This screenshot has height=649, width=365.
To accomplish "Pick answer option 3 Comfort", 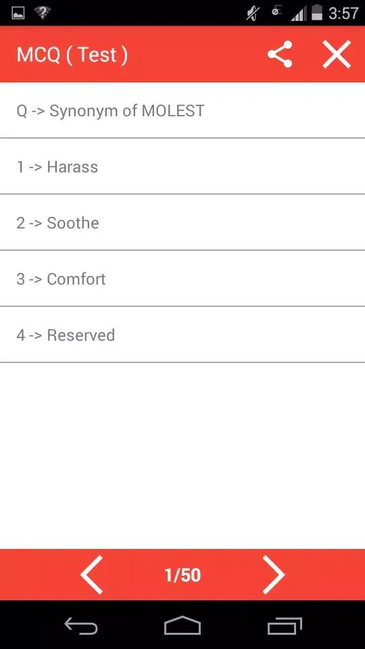I will coord(182,279).
